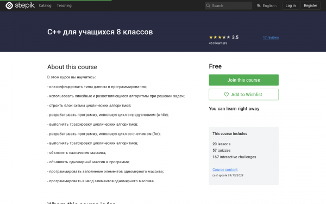
Task: Click the 'объявлять одномерный массив' line
Action: pos(89,162)
